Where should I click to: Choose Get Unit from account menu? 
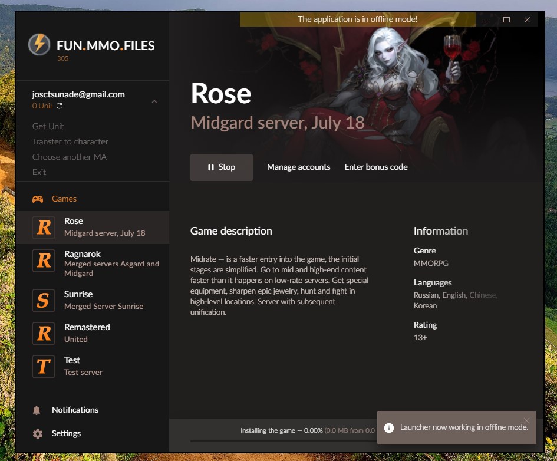[48, 126]
